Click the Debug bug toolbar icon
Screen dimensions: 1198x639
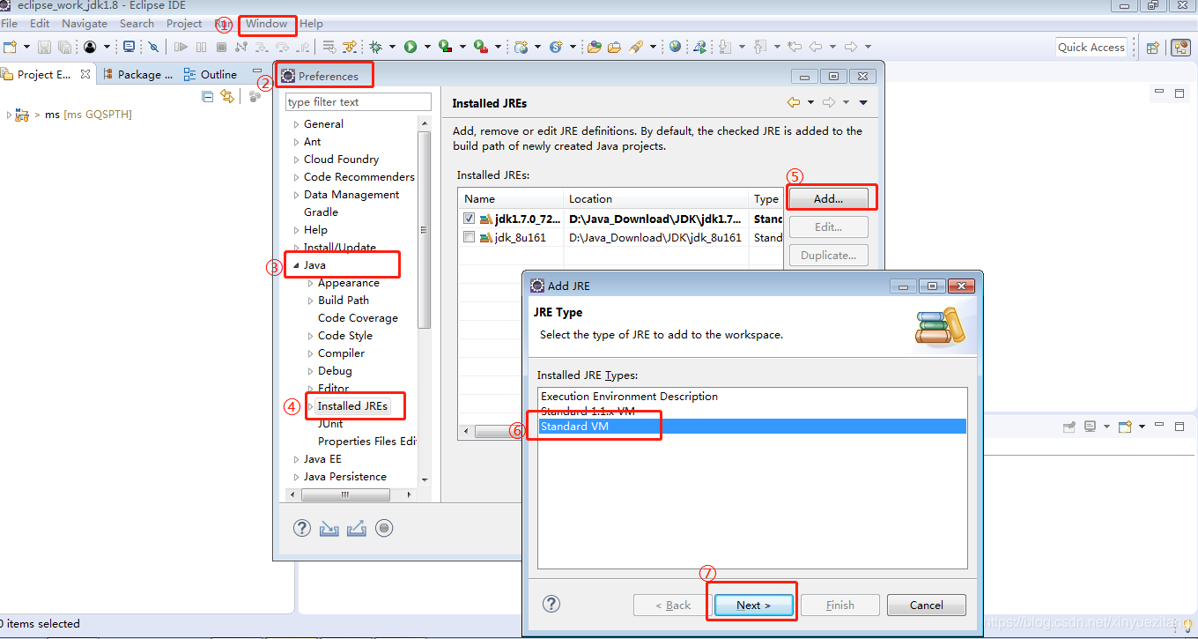tap(376, 47)
